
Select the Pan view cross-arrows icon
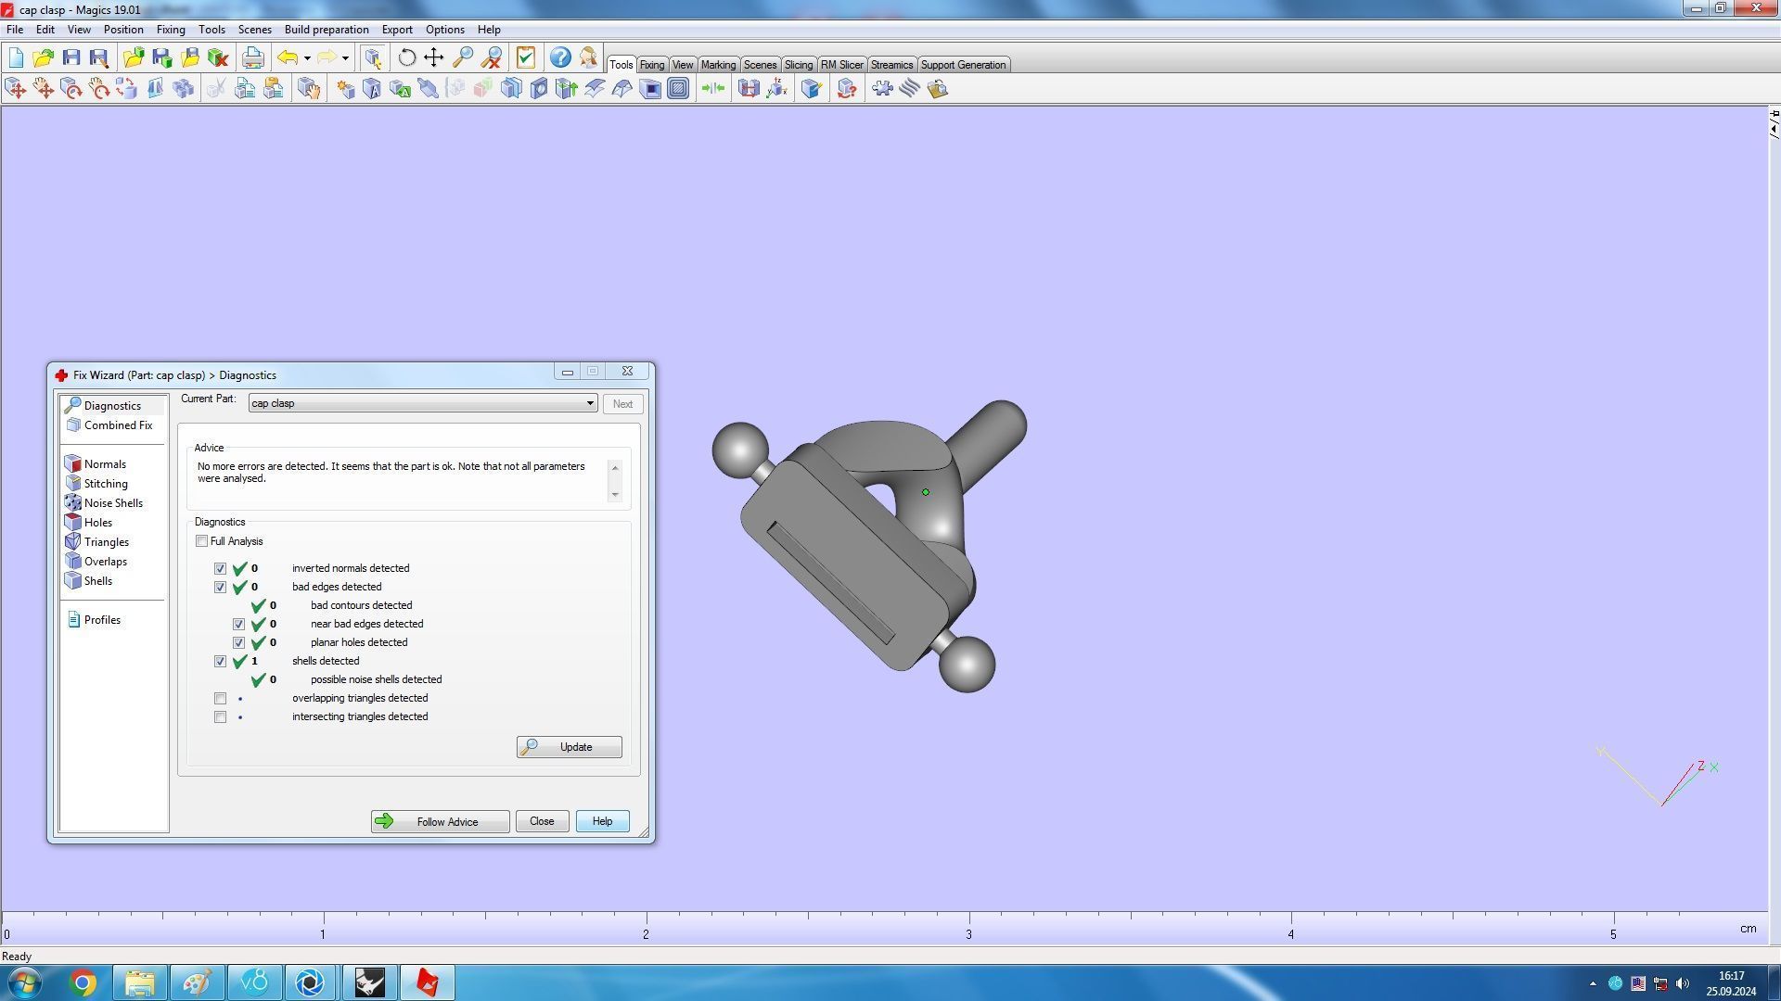click(x=434, y=57)
